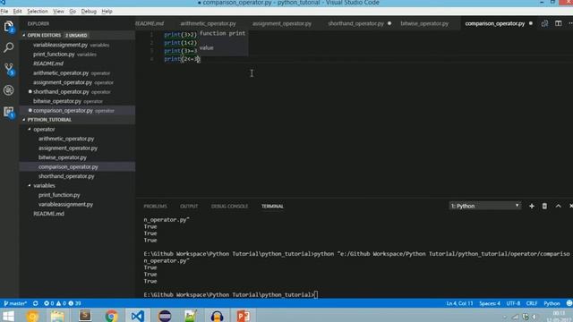Open the Debug menu
Screen dimensions: 573x322
coord(89,12)
